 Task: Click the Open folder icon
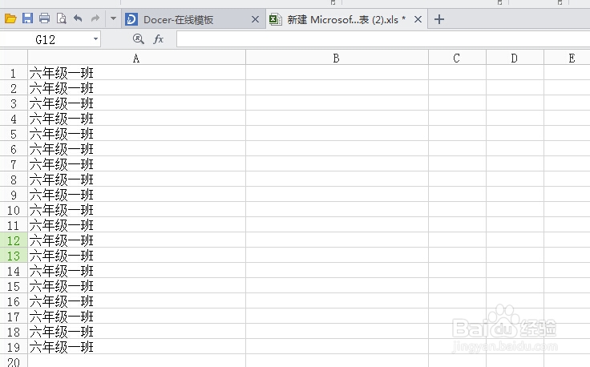(10, 18)
